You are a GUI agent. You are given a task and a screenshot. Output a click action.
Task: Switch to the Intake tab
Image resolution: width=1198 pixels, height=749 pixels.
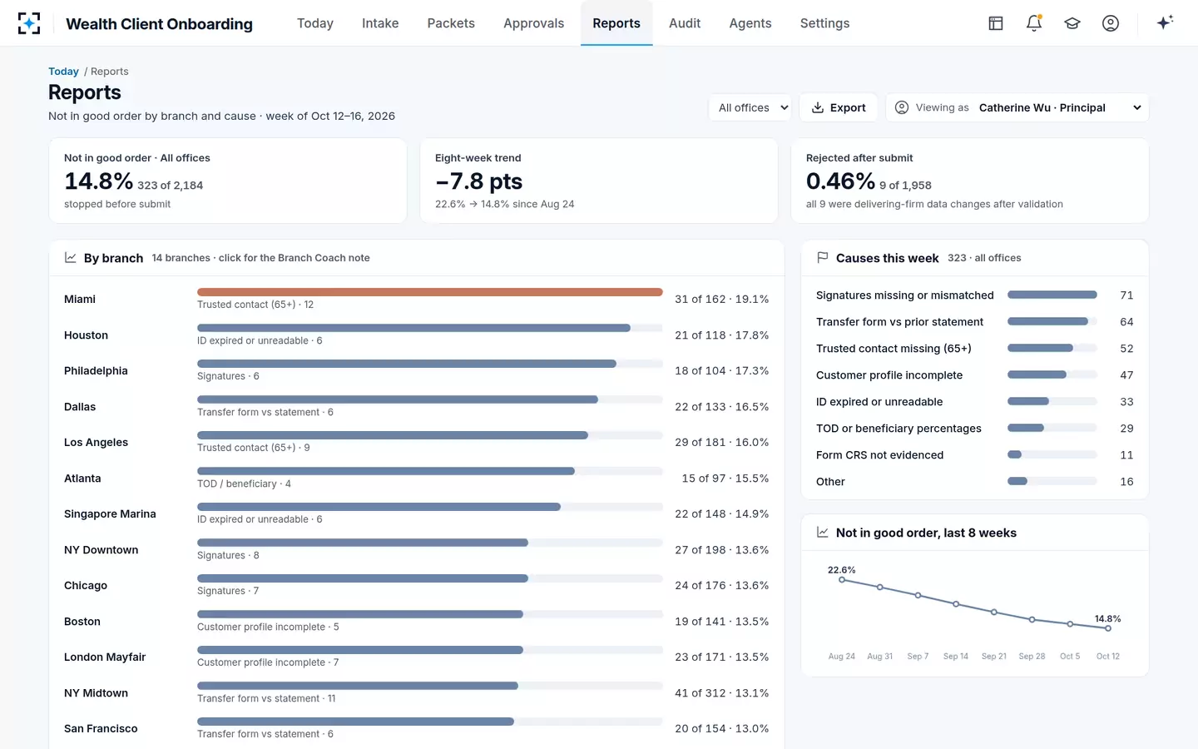pyautogui.click(x=380, y=23)
